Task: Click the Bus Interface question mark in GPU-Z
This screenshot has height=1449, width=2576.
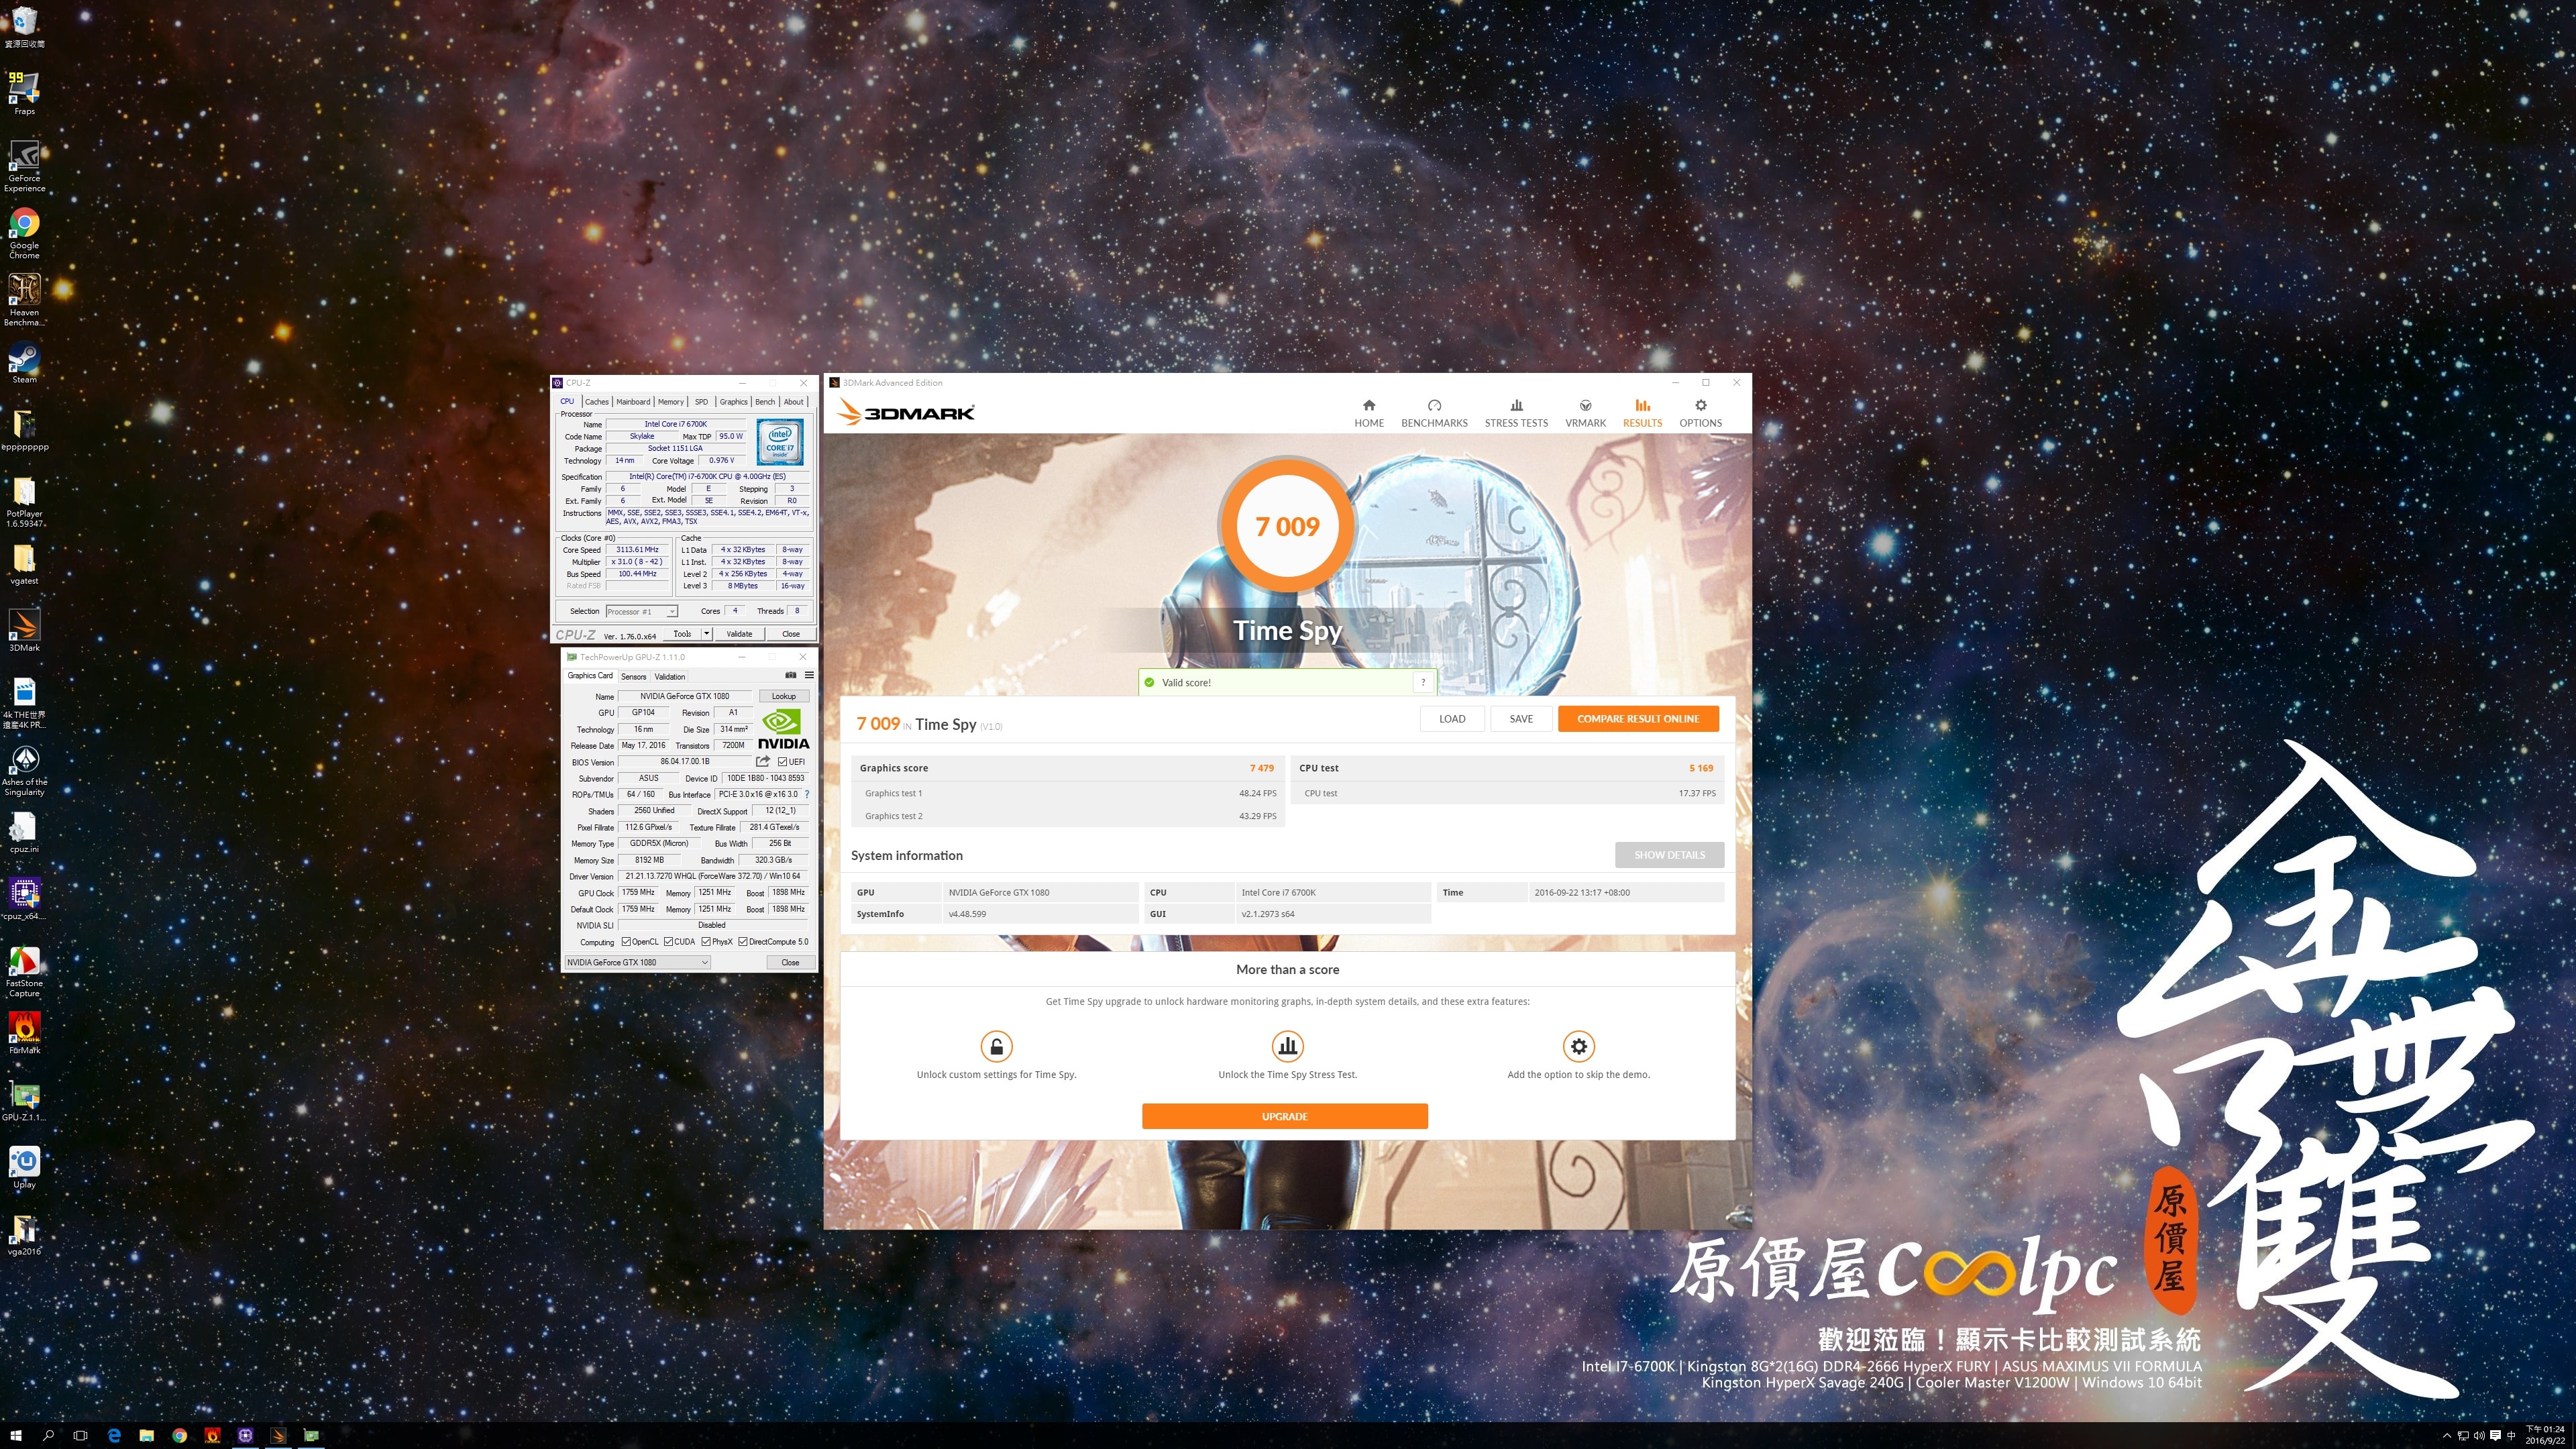Action: coord(807,794)
